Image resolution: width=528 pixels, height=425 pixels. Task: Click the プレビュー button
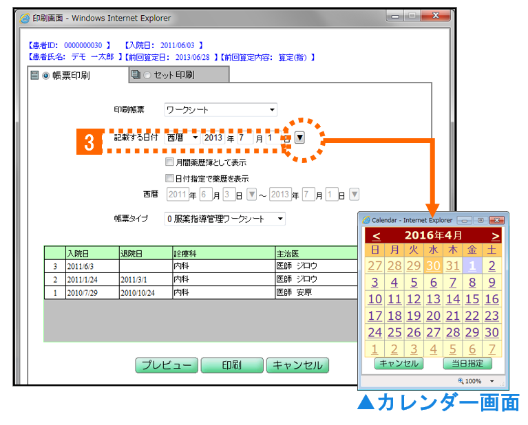click(x=167, y=365)
